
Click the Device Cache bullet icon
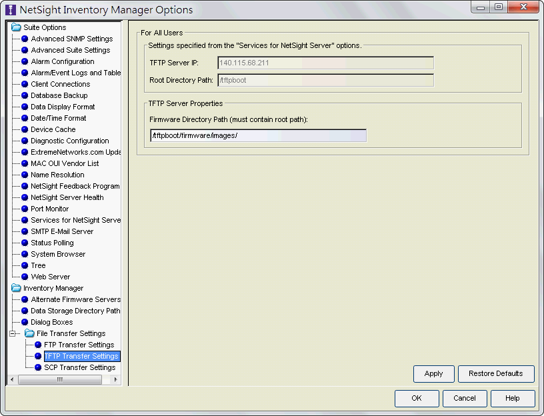pyautogui.click(x=25, y=129)
